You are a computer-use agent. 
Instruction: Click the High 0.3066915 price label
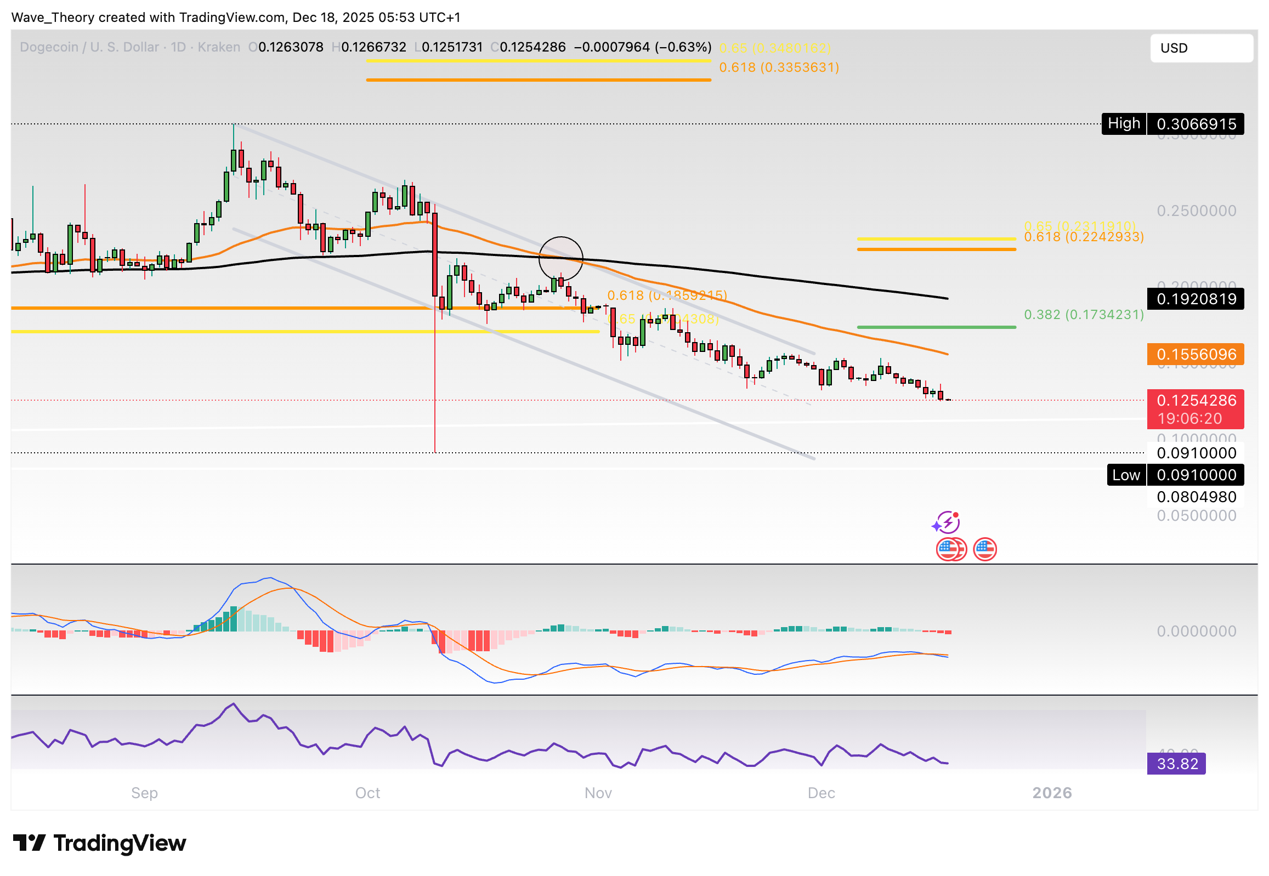[x=1173, y=123]
